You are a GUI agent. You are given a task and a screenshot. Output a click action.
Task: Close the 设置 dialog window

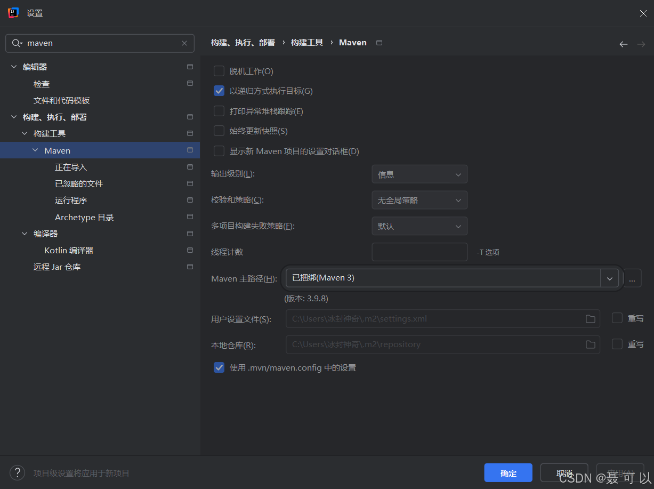click(x=643, y=13)
